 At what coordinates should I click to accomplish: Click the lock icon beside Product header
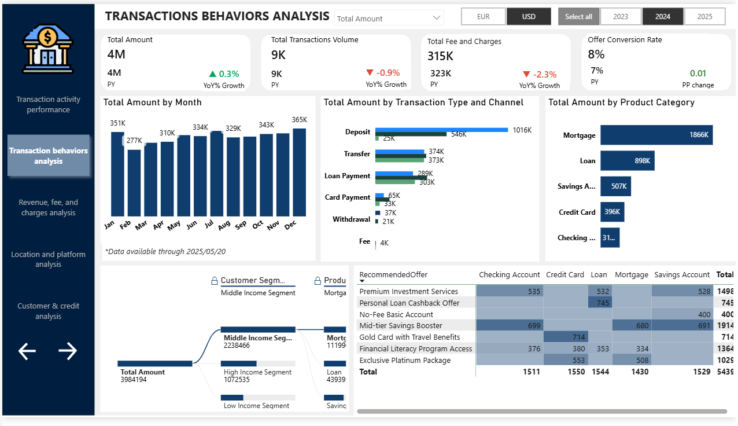tap(318, 281)
